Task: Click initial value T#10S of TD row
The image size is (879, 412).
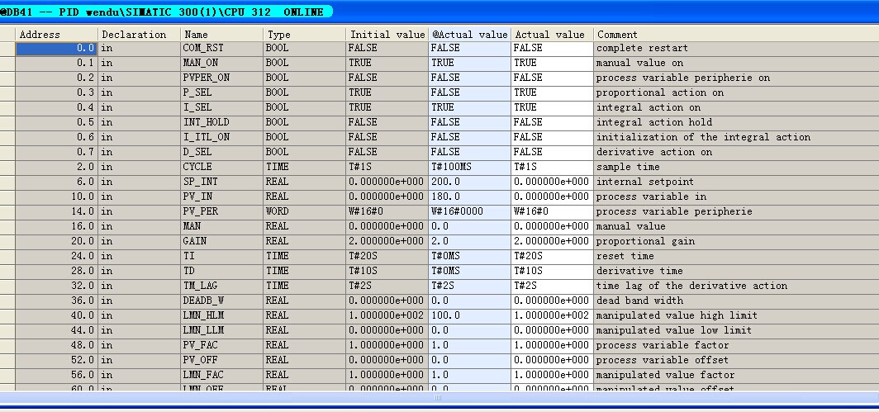Action: click(x=387, y=271)
